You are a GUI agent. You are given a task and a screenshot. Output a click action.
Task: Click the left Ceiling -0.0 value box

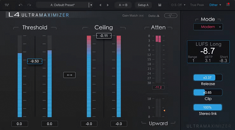pyautogui.click(x=89, y=124)
